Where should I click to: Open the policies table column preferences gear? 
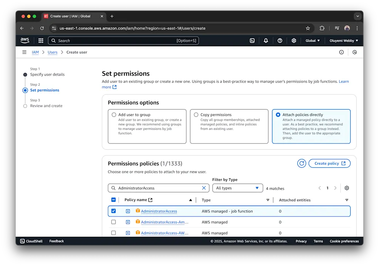347,188
